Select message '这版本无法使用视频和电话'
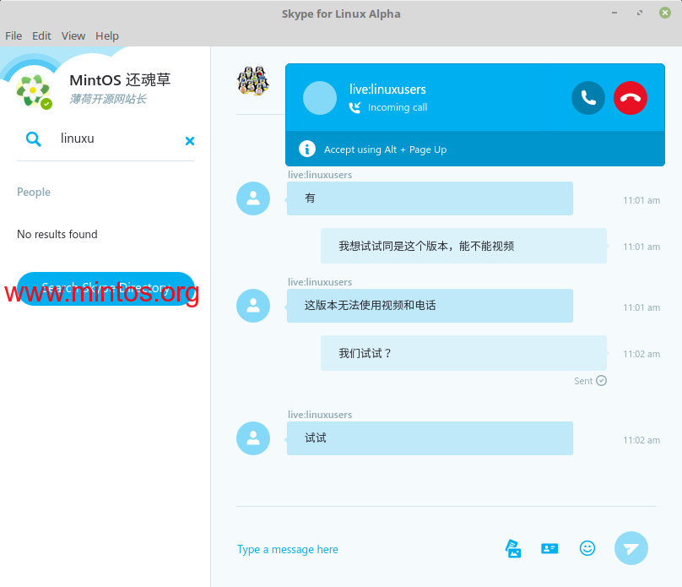The image size is (682, 587). (430, 306)
